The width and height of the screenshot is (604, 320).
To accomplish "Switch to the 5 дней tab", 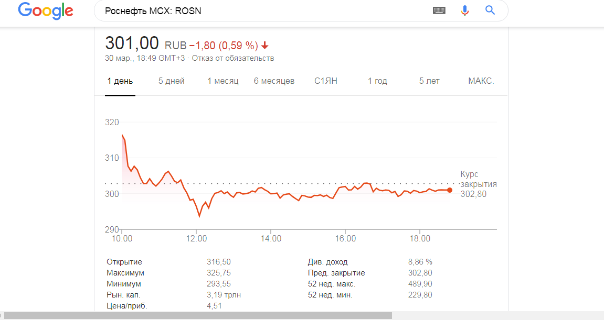I will coord(172,81).
